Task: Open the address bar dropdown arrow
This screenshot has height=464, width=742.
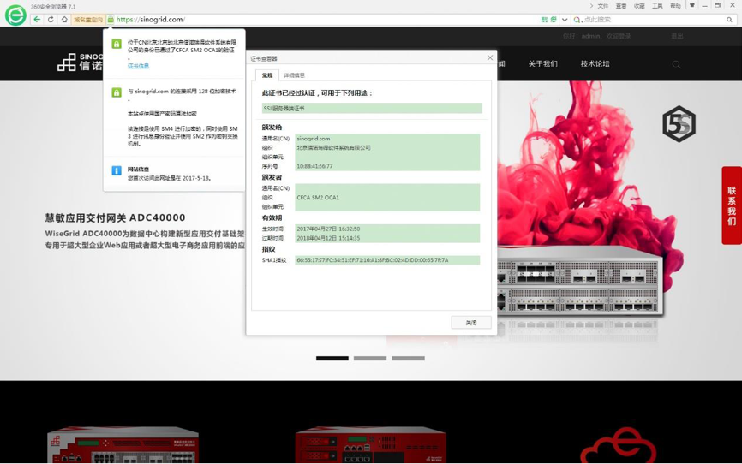Action: click(x=565, y=19)
